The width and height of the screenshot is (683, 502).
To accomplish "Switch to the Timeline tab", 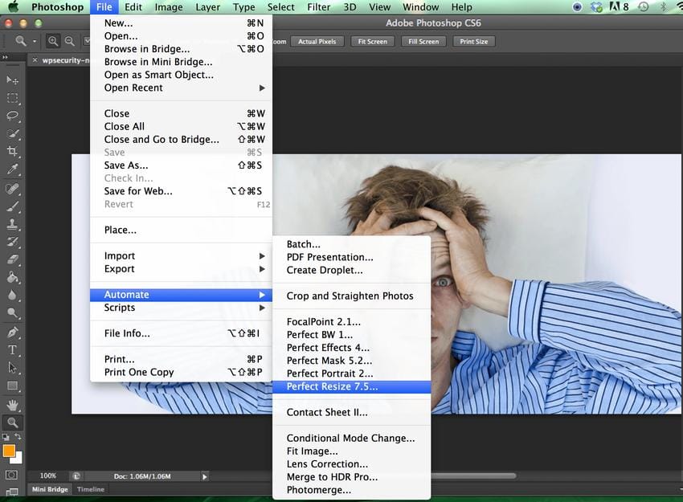I will click(90, 489).
